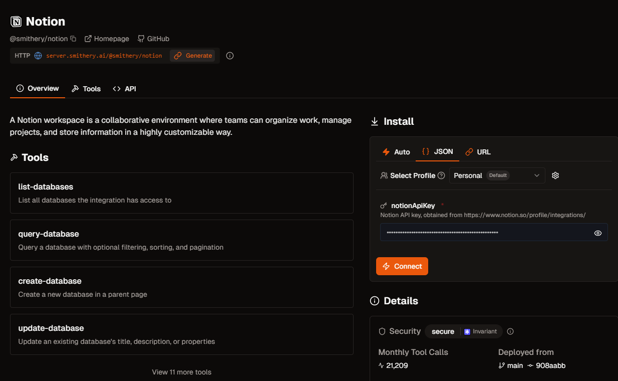Click the Notion logo icon

pyautogui.click(x=16, y=22)
